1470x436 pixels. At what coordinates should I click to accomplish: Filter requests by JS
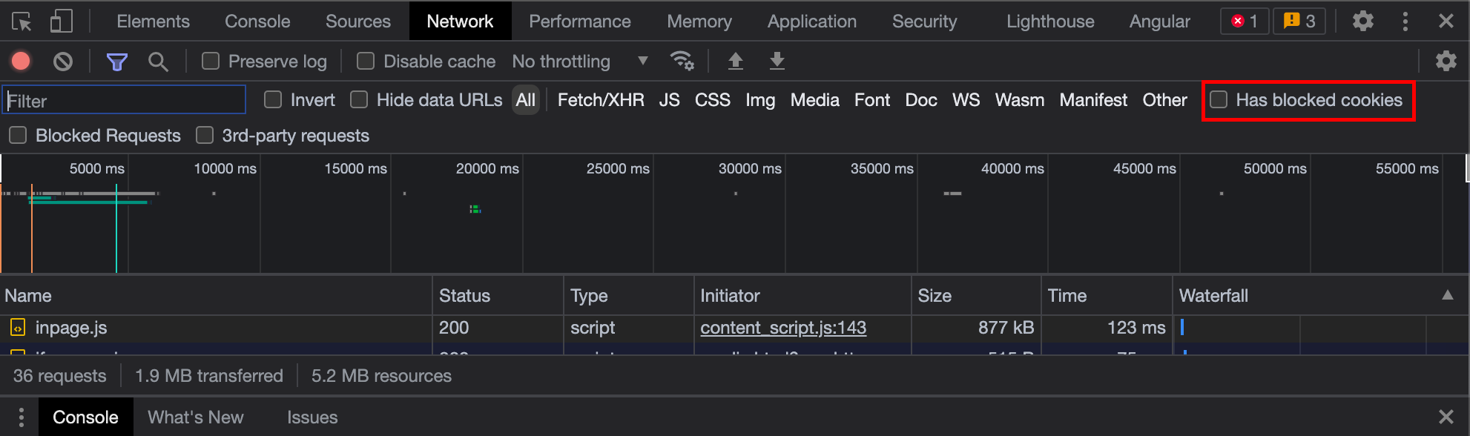(669, 100)
